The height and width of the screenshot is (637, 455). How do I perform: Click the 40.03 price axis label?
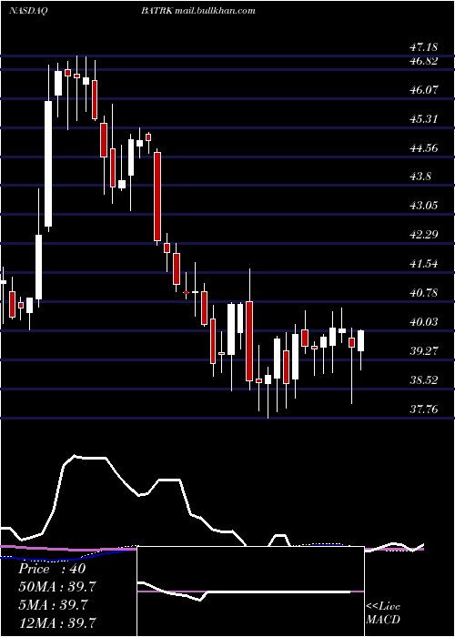pos(424,322)
